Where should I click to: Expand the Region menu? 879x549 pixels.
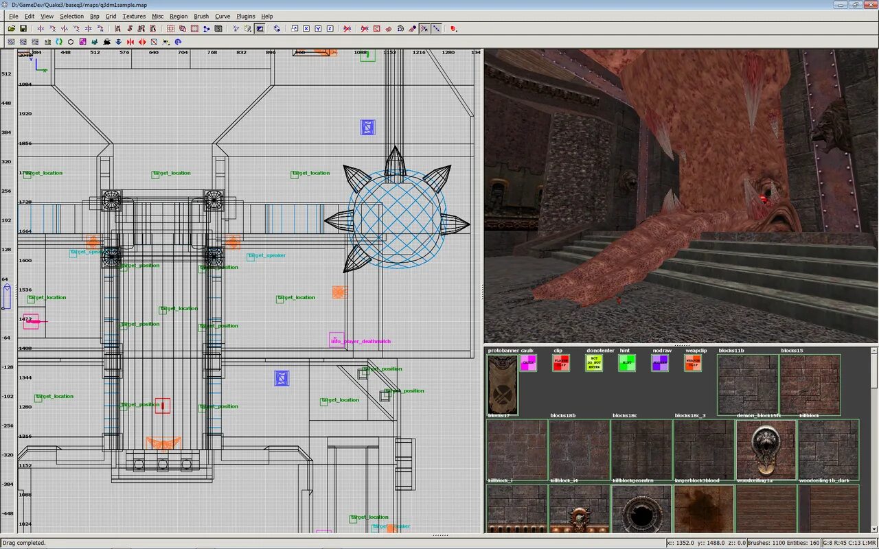[x=179, y=16]
